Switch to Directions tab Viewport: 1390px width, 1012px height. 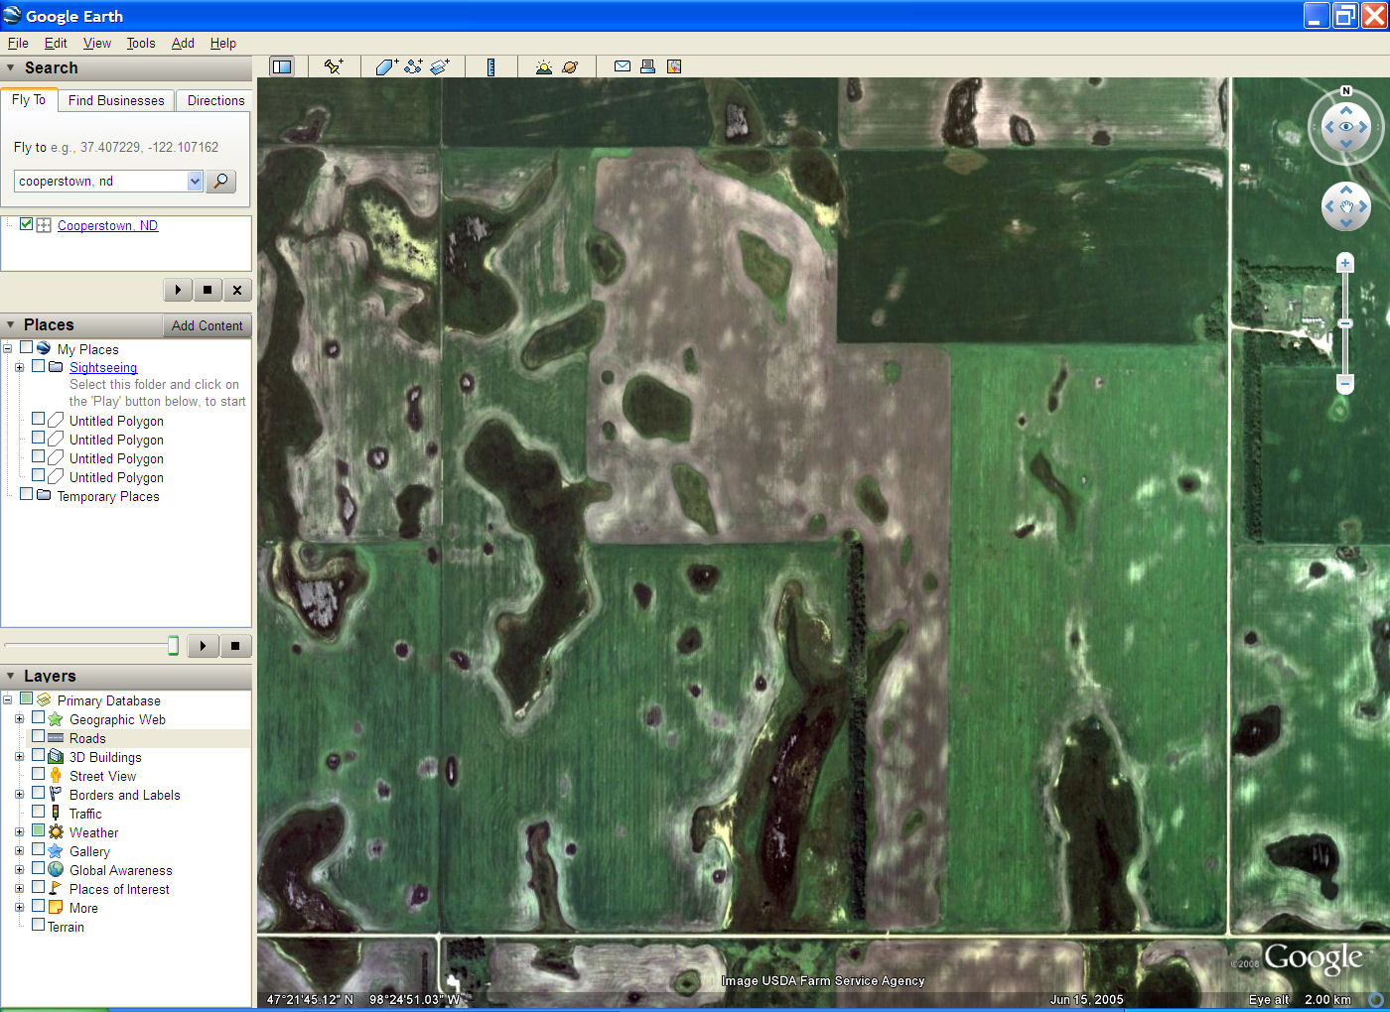[215, 100]
